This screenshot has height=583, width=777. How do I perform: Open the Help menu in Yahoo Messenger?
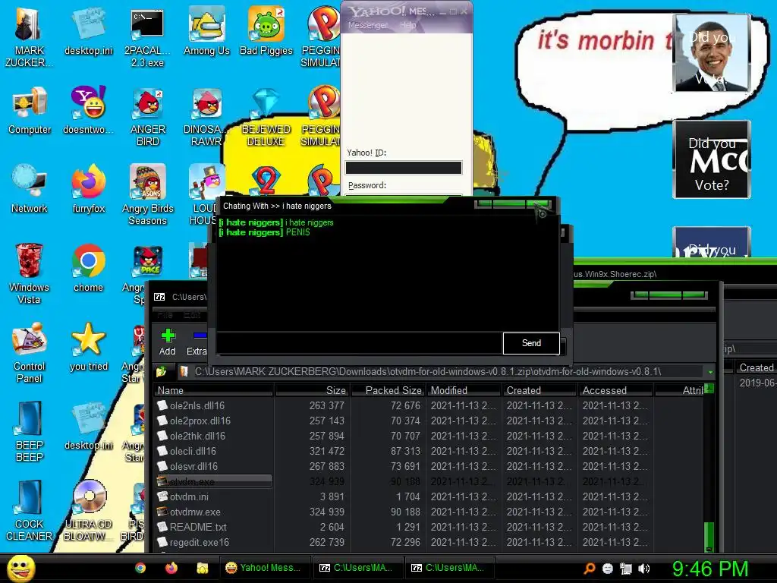pyautogui.click(x=407, y=25)
